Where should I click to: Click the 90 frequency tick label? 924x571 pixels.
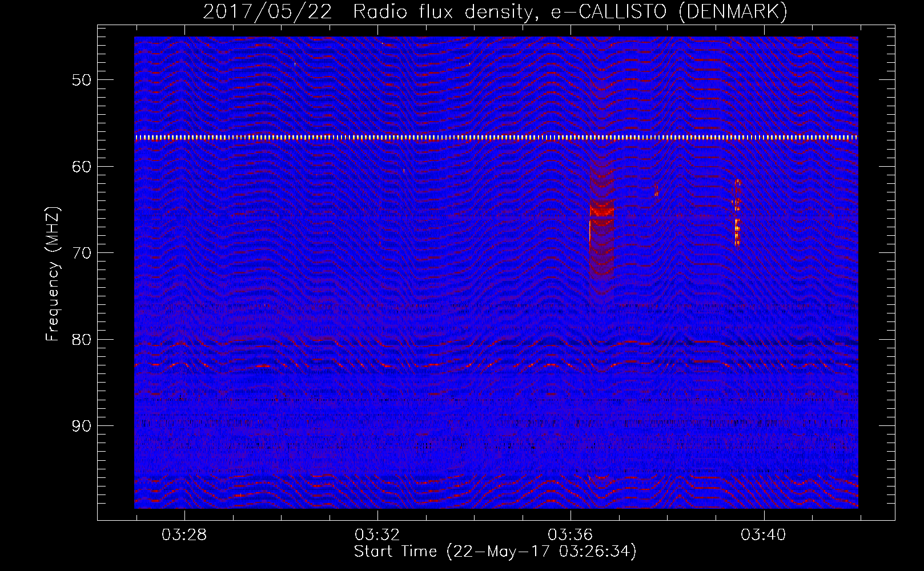[82, 427]
